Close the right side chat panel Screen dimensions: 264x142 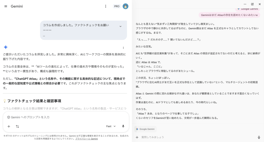(x=260, y=4)
